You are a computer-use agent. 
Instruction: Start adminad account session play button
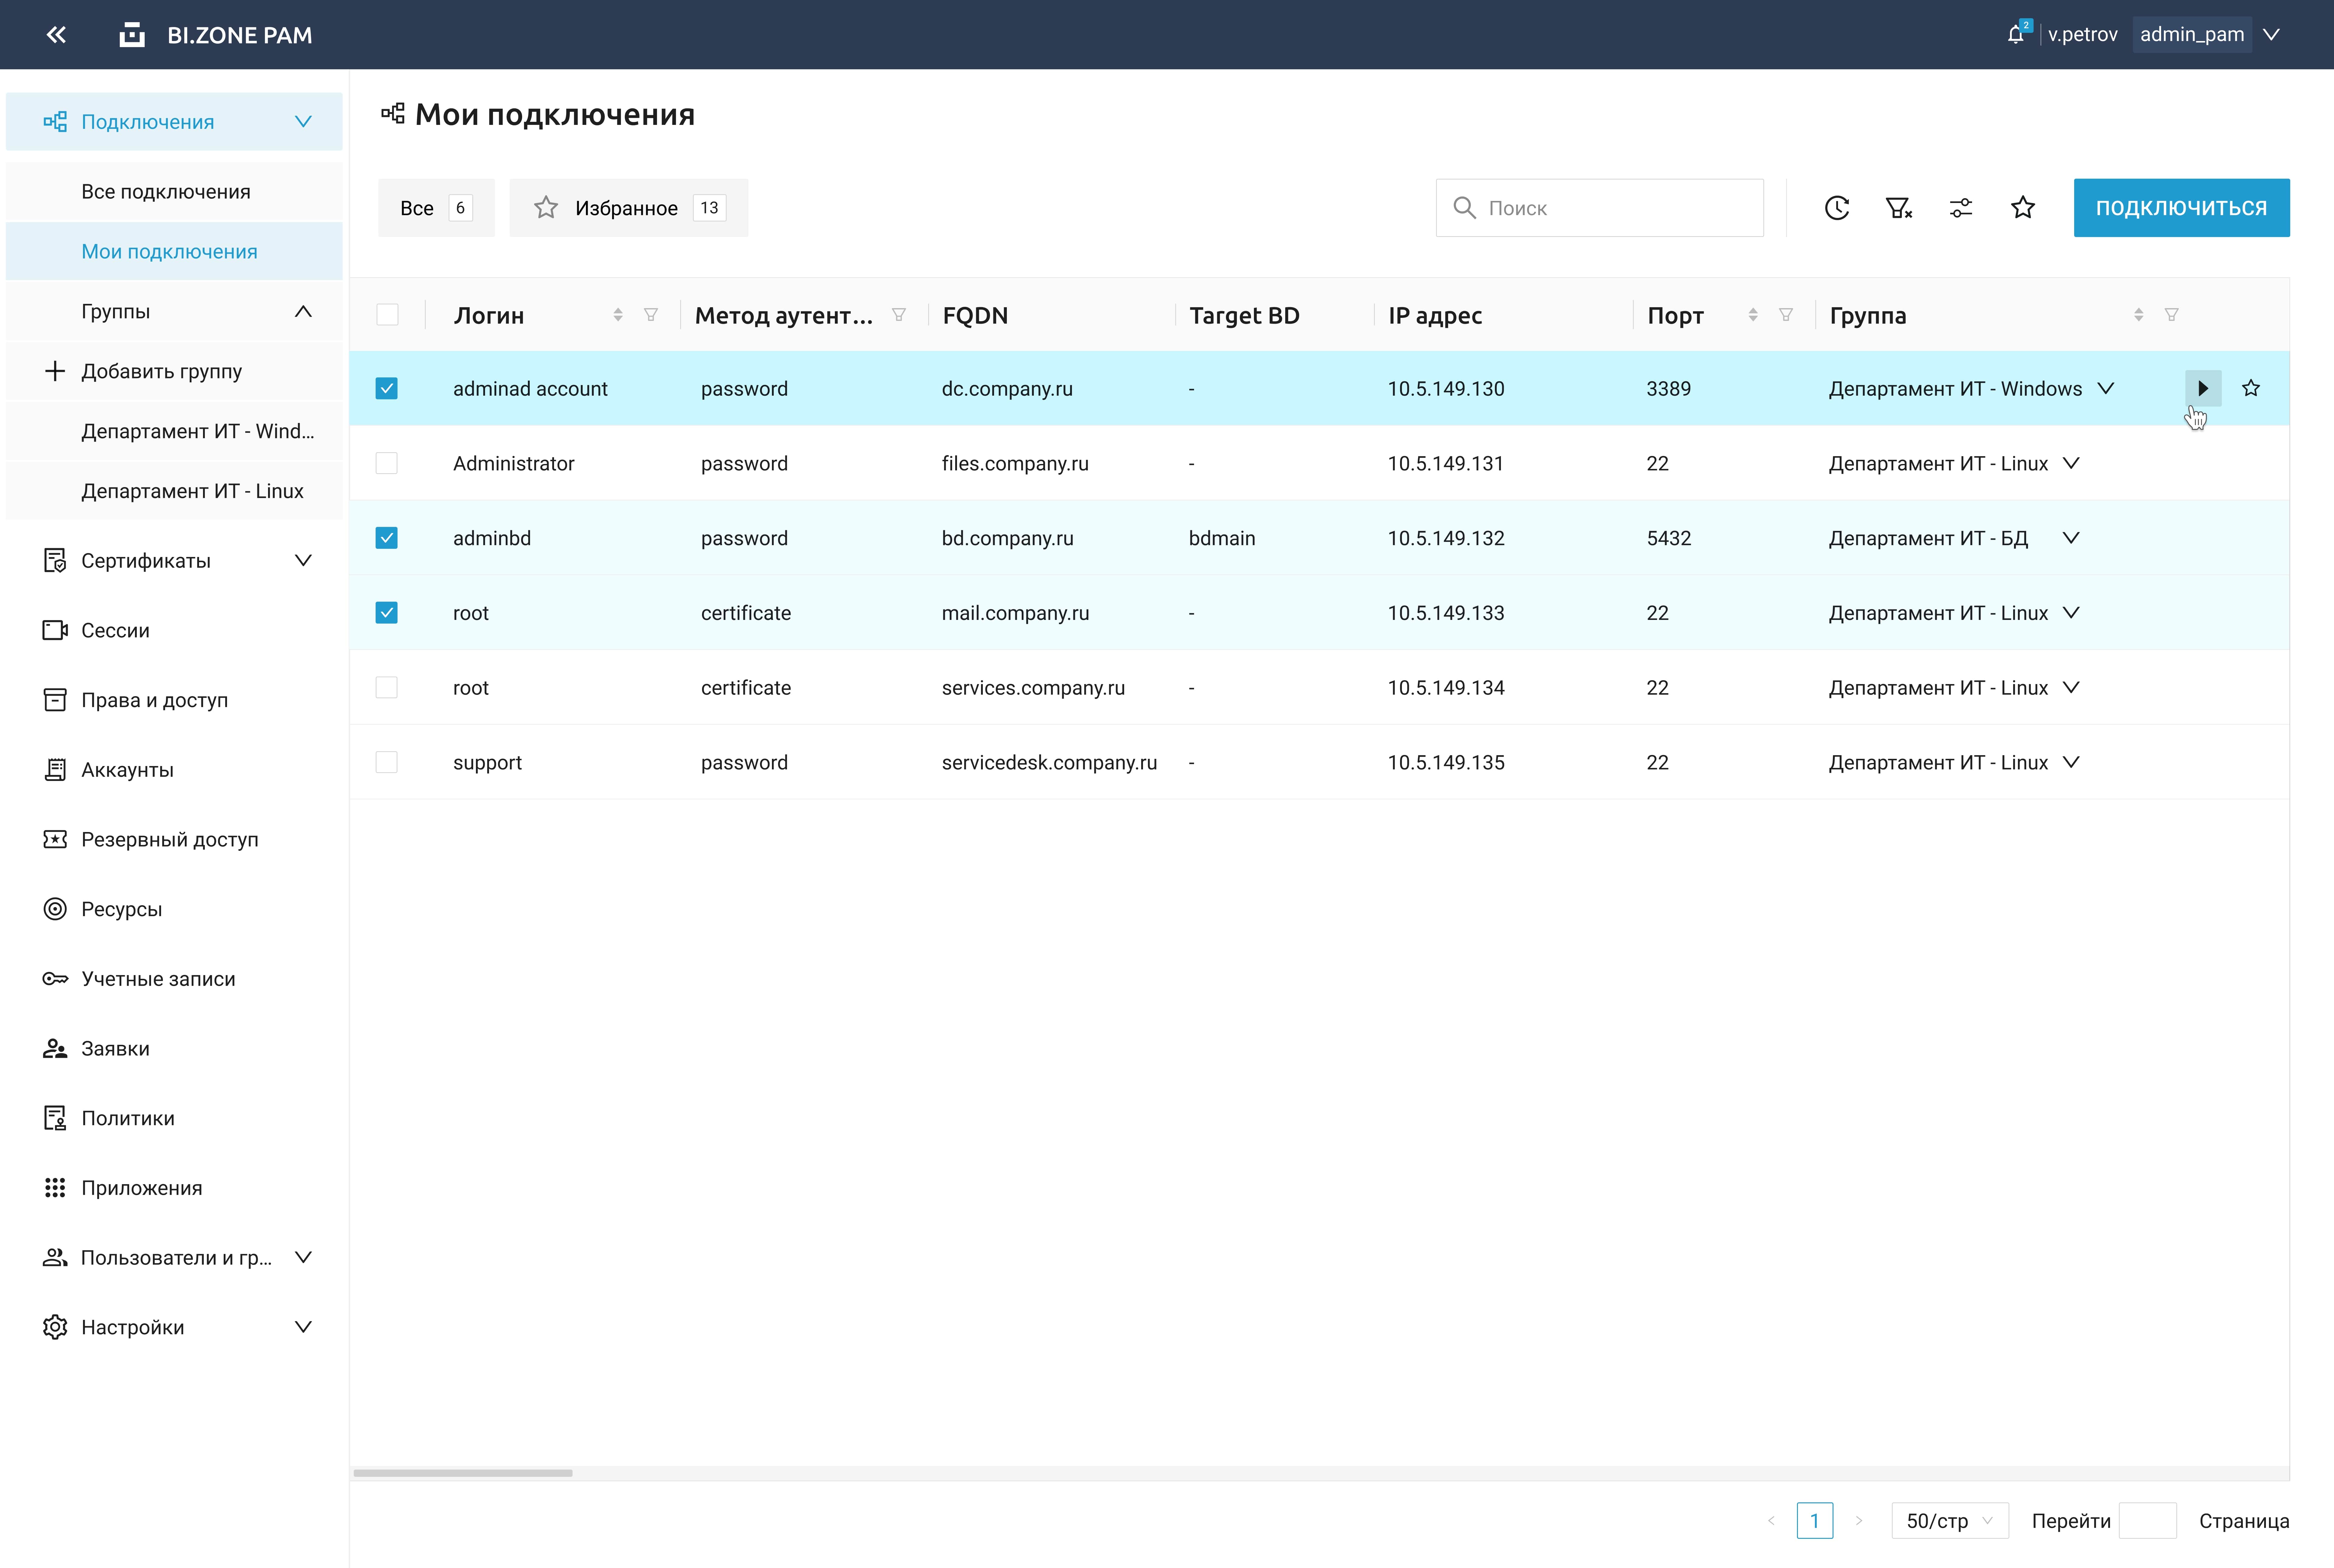click(2203, 388)
